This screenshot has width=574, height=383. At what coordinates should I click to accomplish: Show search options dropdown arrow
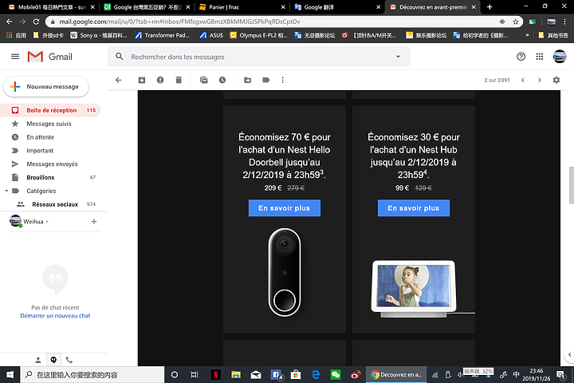(x=398, y=57)
